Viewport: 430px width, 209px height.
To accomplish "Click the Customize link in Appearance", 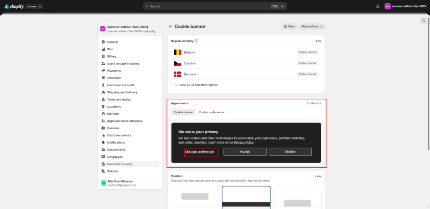I will [x=314, y=103].
